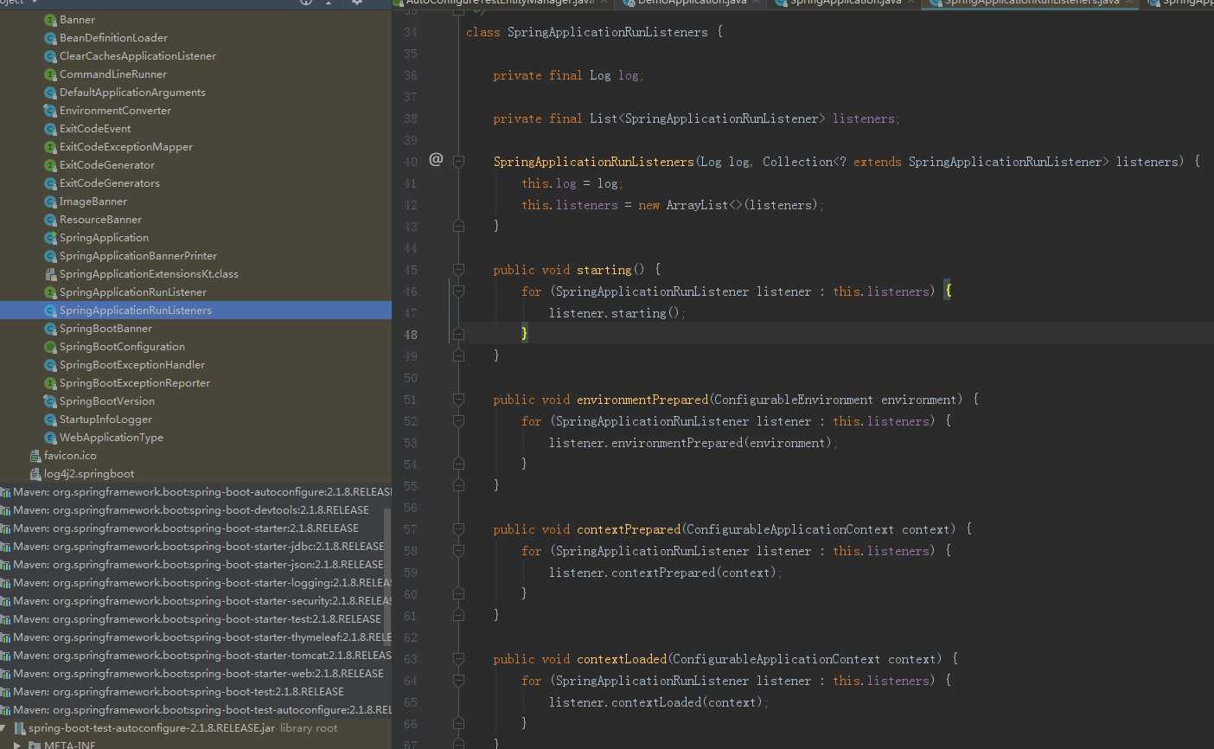Collapse the for loop fold at line 58
1214x749 pixels.
click(459, 551)
